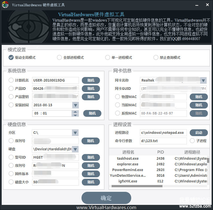The image size is (213, 210).
Task: Click the VirtualHardwares eye logo in the title bar
Action: click(5, 5)
